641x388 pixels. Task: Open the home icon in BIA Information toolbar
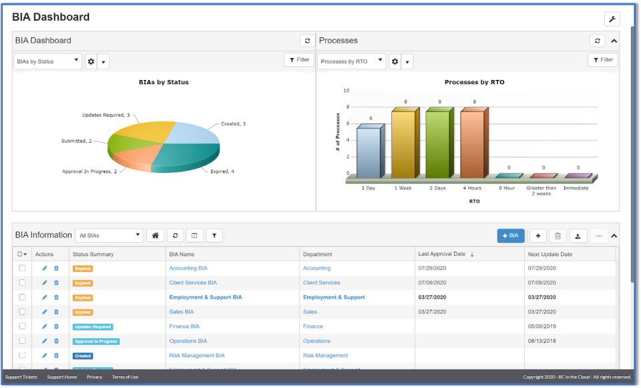coord(154,235)
